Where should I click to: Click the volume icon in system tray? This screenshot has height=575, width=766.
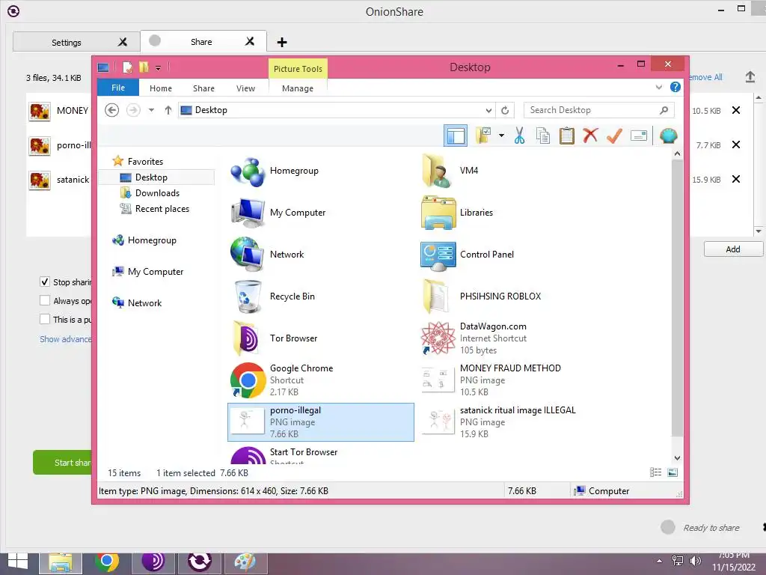(x=695, y=561)
